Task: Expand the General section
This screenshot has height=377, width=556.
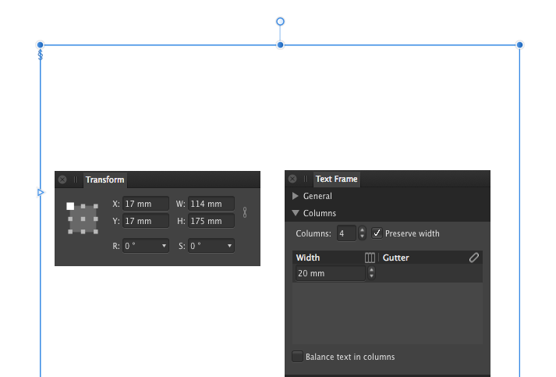Action: pyautogui.click(x=295, y=196)
